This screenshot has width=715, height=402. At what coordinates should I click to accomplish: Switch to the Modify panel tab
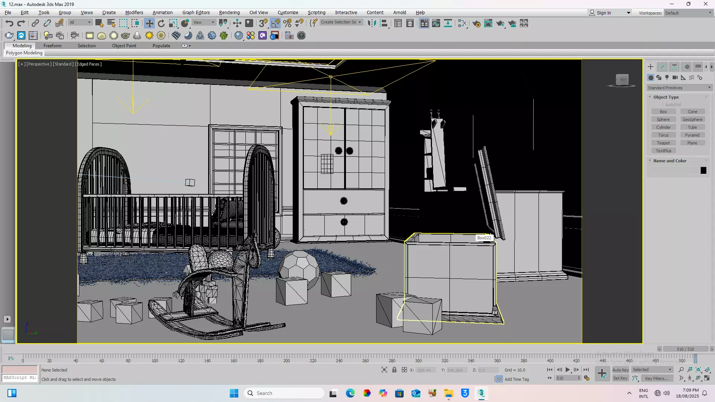662,67
